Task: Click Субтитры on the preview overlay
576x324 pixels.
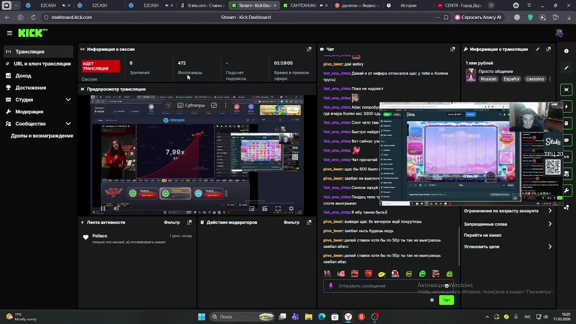Action: pyautogui.click(x=191, y=105)
